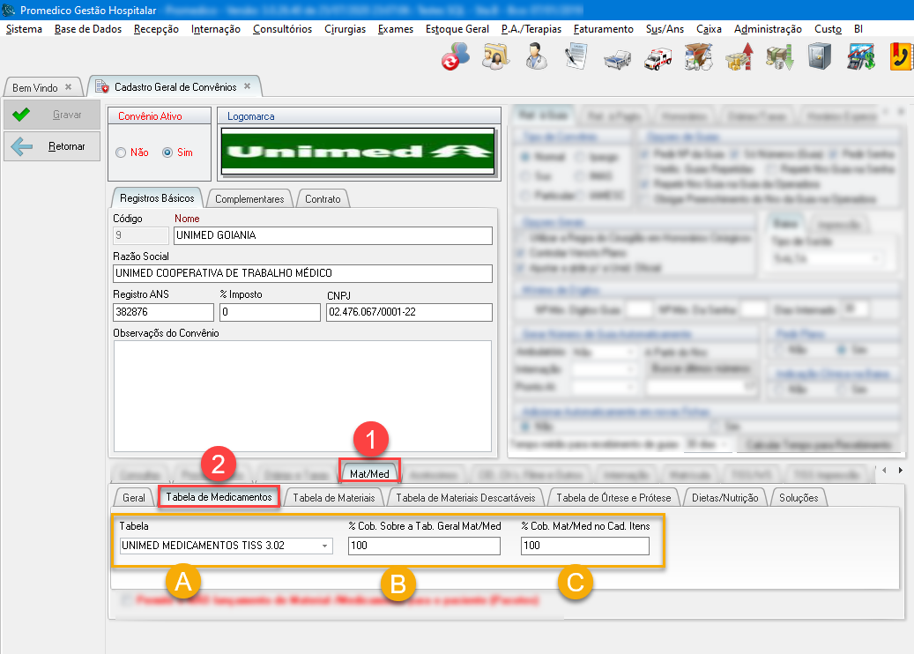Open the patients folder toolbar icon
This screenshot has height=654, width=914.
point(495,57)
